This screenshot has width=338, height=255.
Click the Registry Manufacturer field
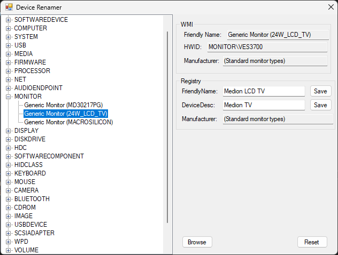click(x=278, y=119)
